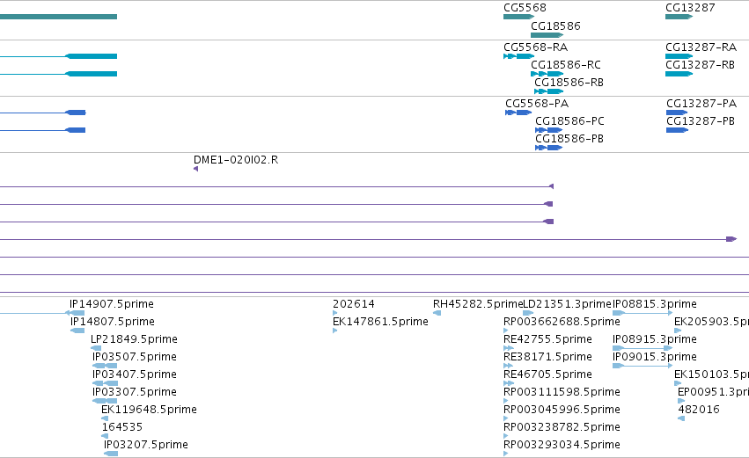Select the CG18586-RC transcript glyph
Viewport: 749px width, 458px height.
coord(547,74)
